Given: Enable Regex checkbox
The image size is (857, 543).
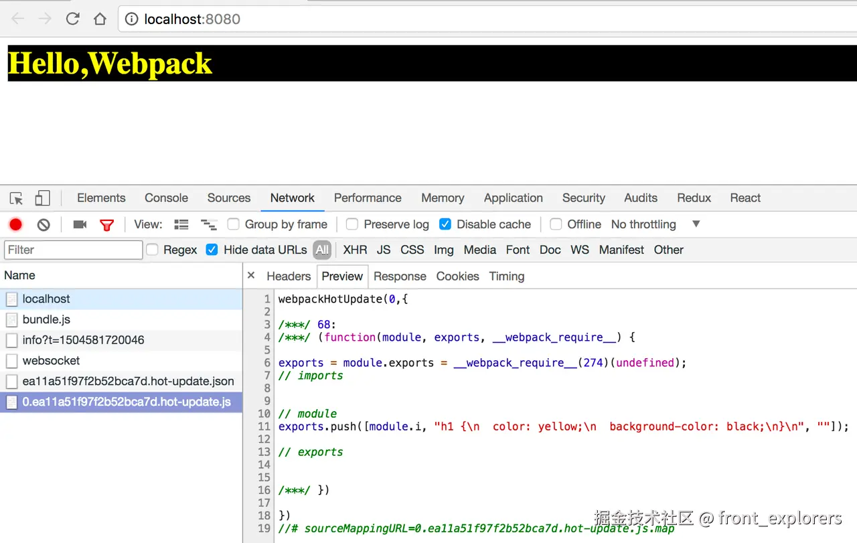Looking at the screenshot, I should [152, 250].
